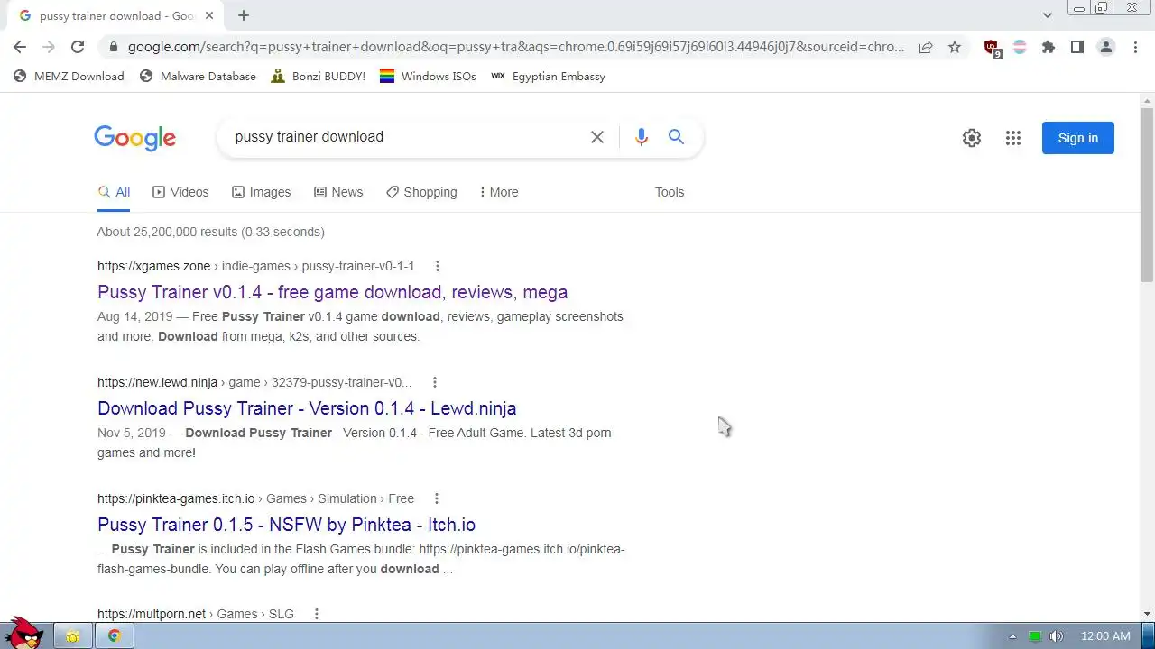Start a voice search with microphone
Screen dimensions: 1155x649
tap(642, 137)
